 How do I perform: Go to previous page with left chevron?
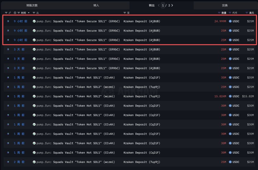pos(159,5)
